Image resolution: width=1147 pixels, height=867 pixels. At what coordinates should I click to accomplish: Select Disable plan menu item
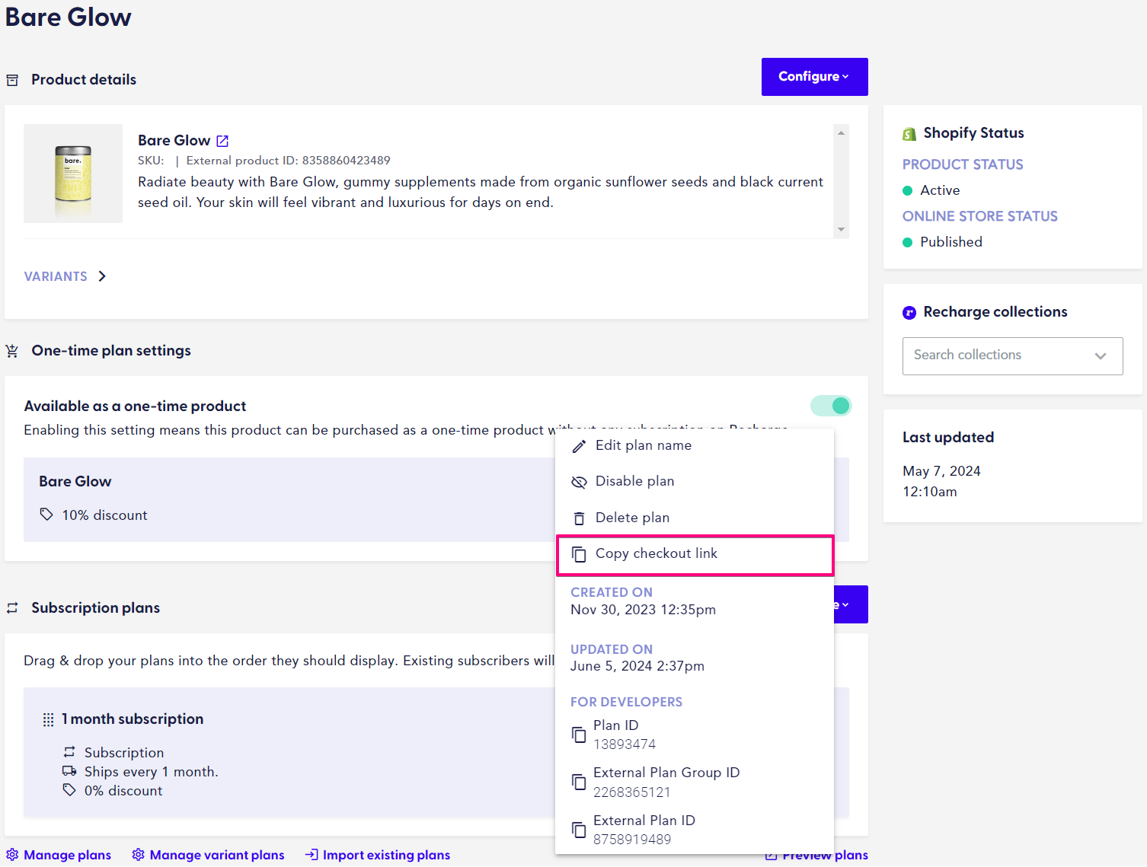(695, 482)
